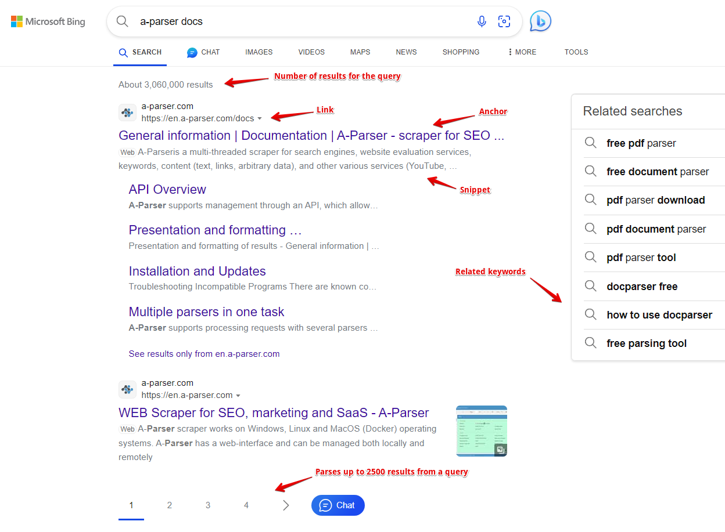Image resolution: width=725 pixels, height=532 pixels.
Task: Click the search magnifier icon in search box
Action: pyautogui.click(x=123, y=21)
